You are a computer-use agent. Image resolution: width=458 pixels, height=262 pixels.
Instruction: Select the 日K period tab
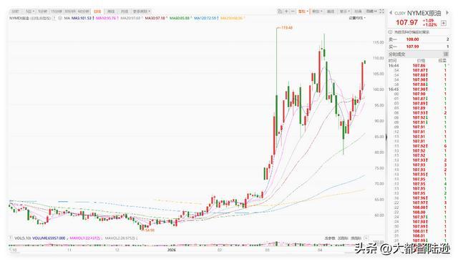(x=97, y=11)
